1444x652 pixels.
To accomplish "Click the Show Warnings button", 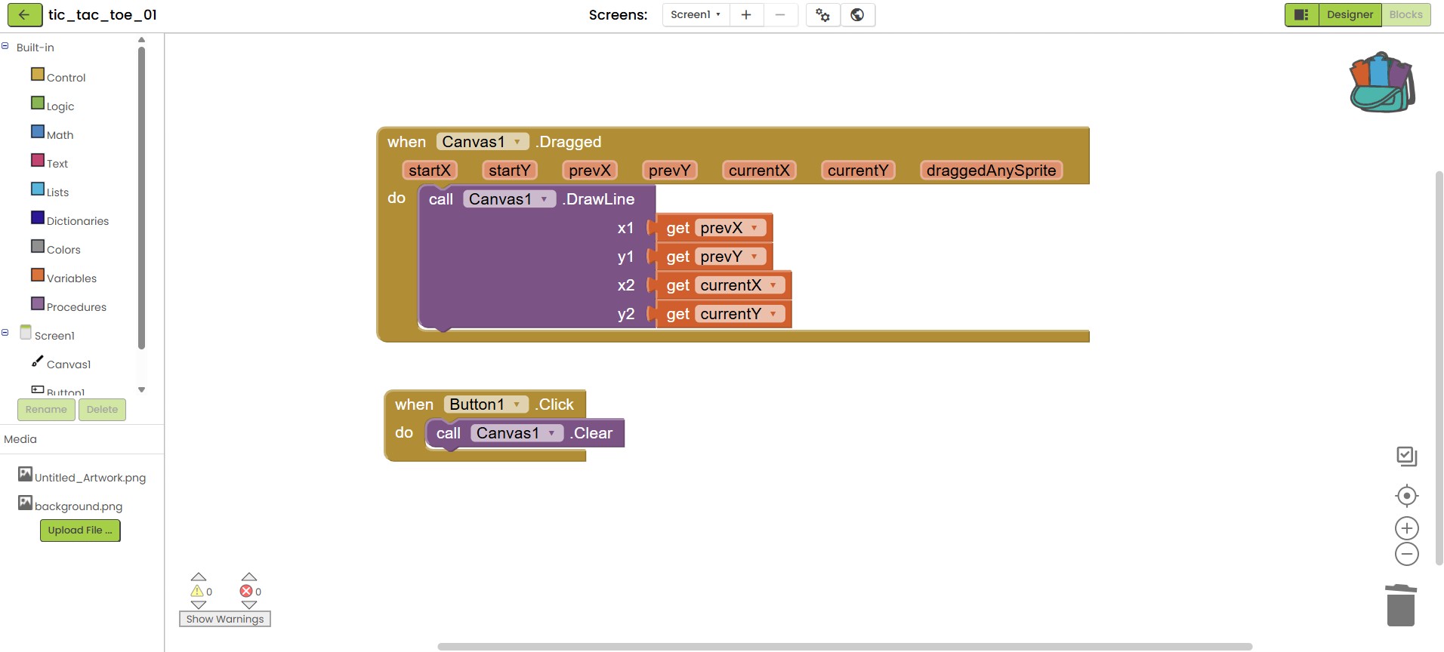I will coord(225,619).
